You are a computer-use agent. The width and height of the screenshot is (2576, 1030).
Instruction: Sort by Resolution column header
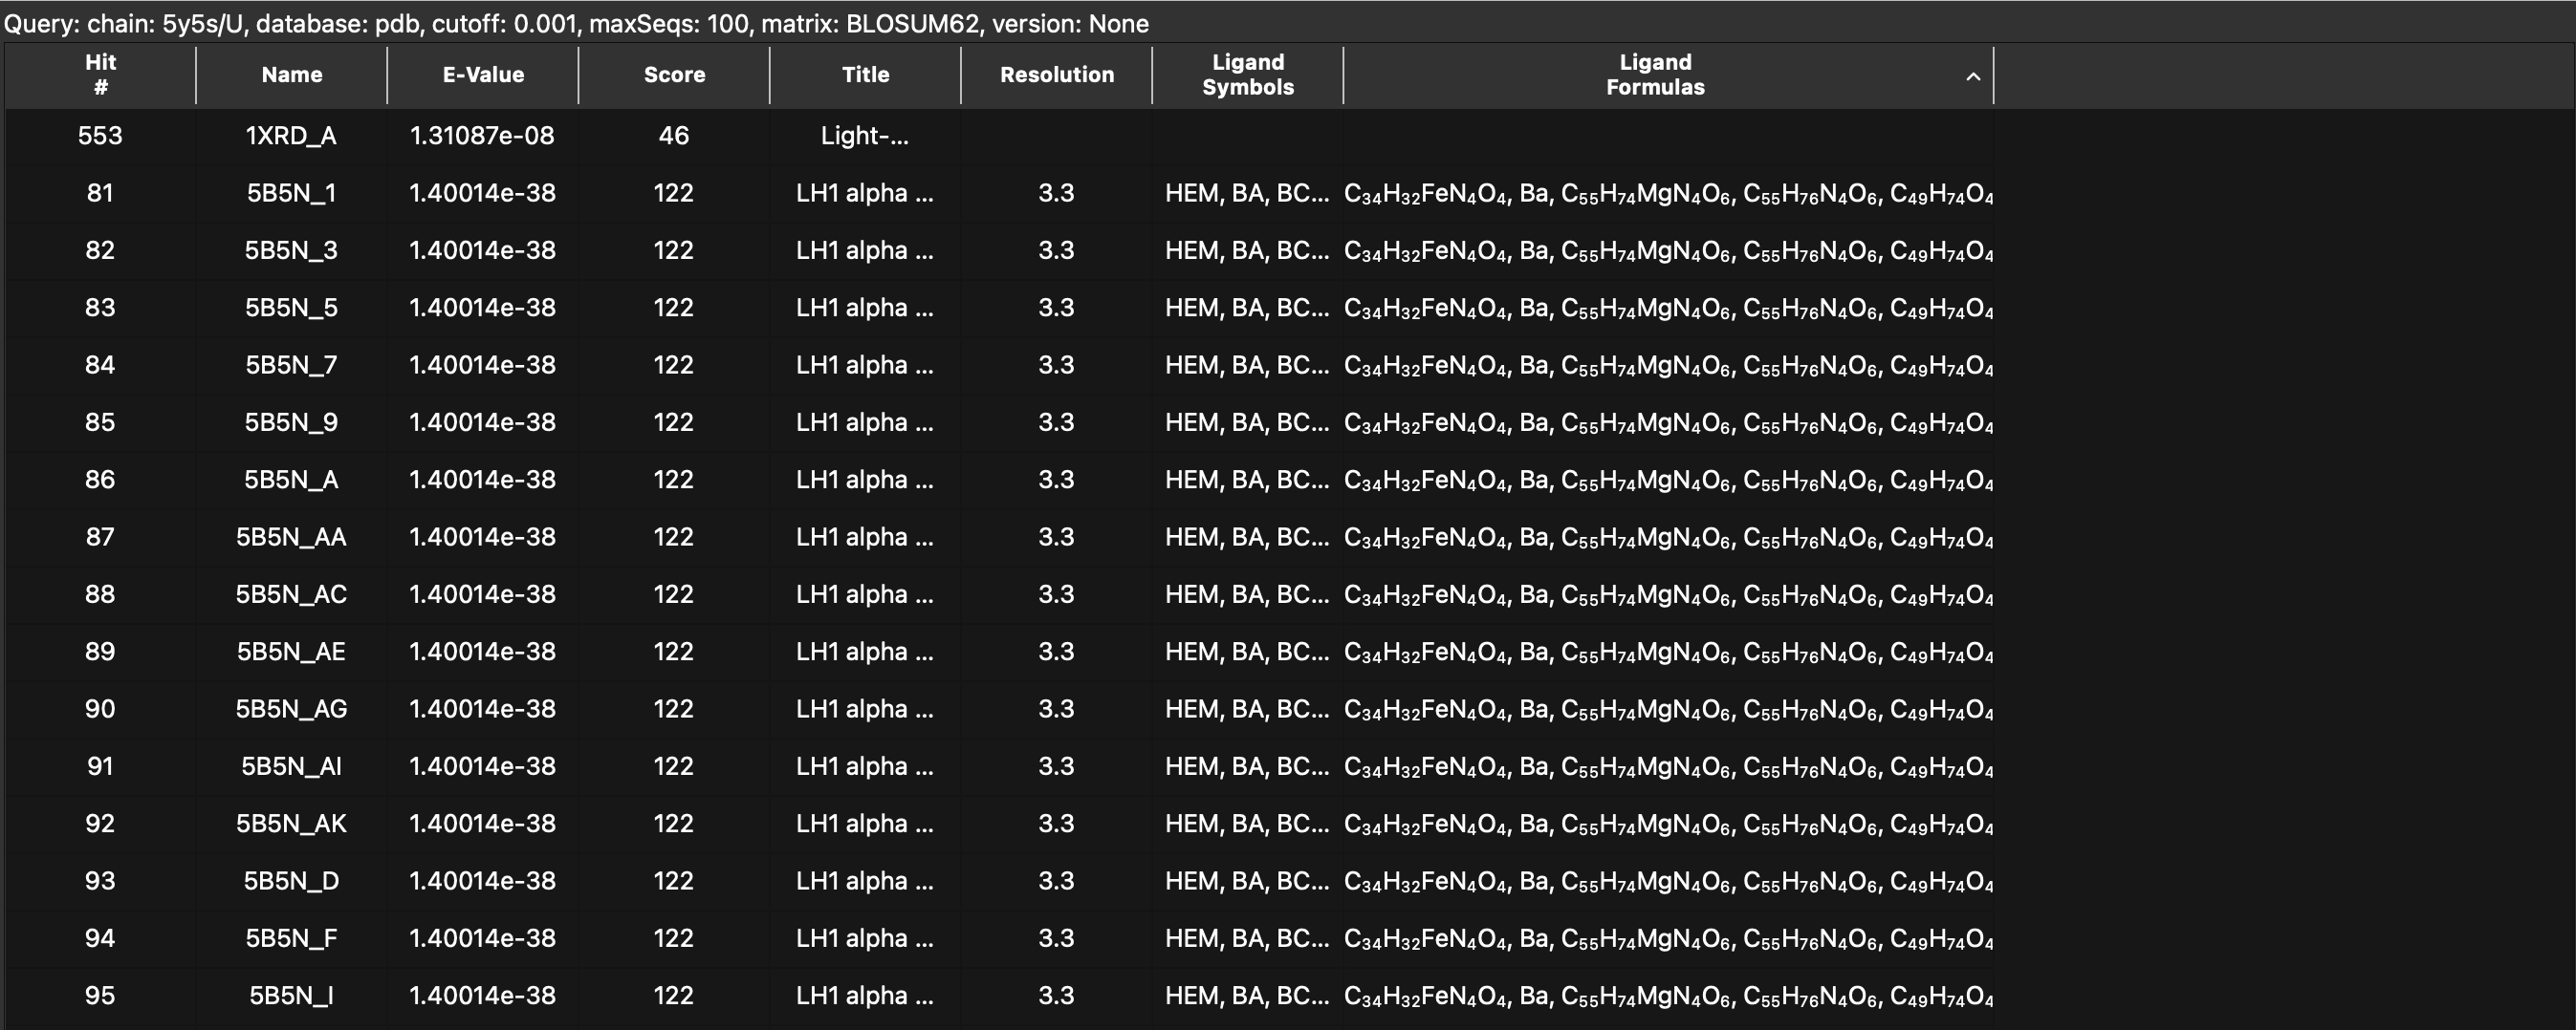point(1056,75)
